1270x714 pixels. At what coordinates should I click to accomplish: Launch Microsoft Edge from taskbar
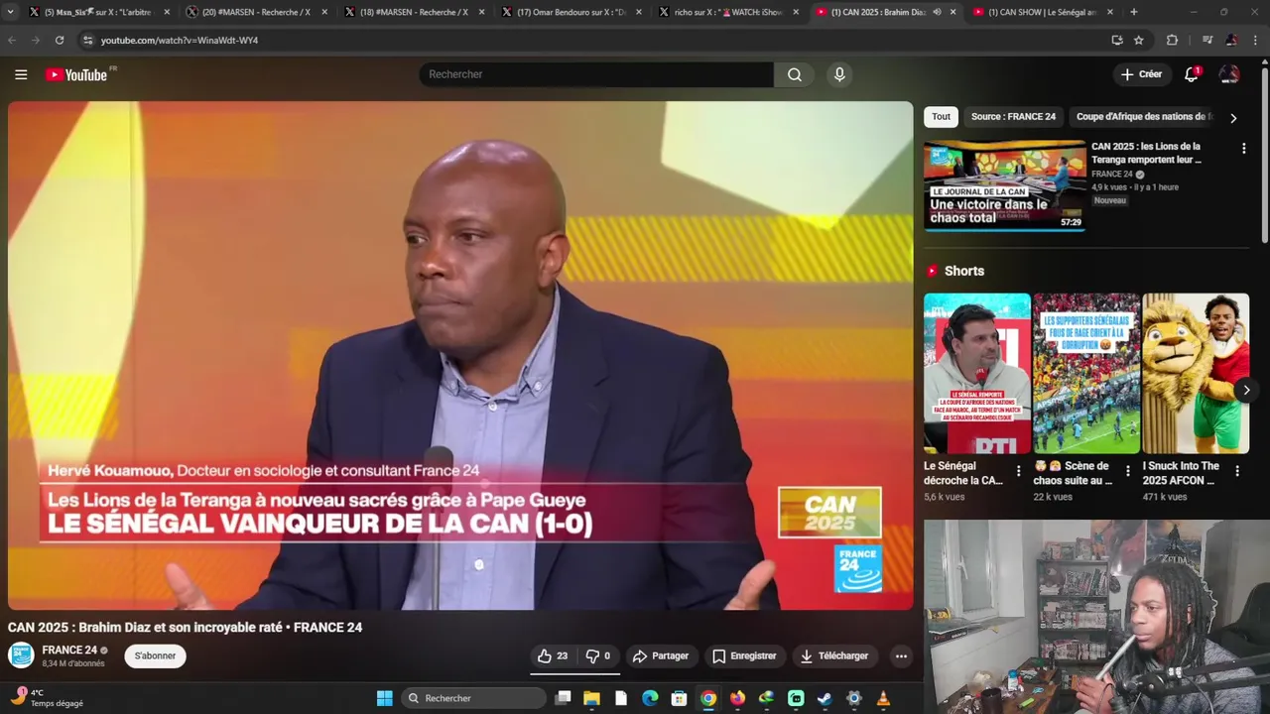click(650, 698)
